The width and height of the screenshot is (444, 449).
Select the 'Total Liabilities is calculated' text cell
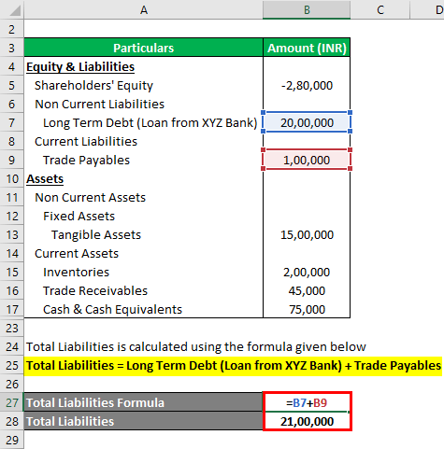(x=196, y=346)
